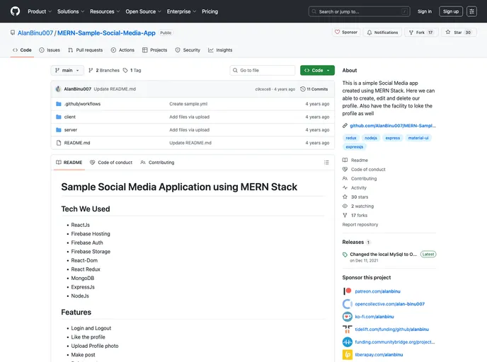Viewport: 487px width, 362px height.
Task: Expand the Resources dropdown
Action: (105, 11)
